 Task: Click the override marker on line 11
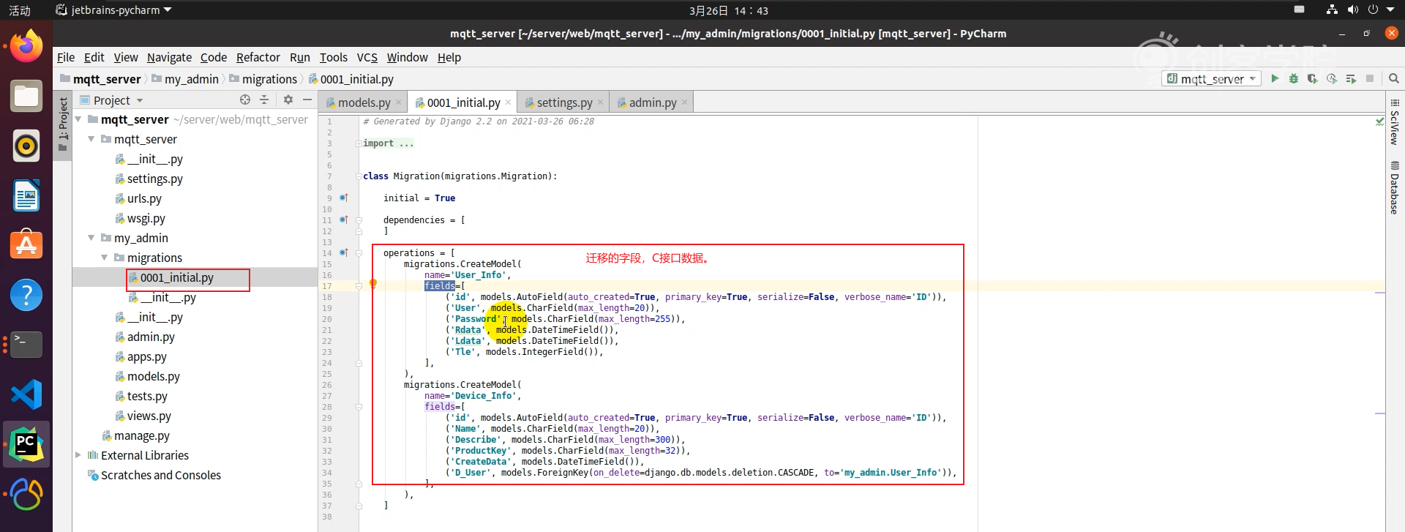tap(344, 220)
